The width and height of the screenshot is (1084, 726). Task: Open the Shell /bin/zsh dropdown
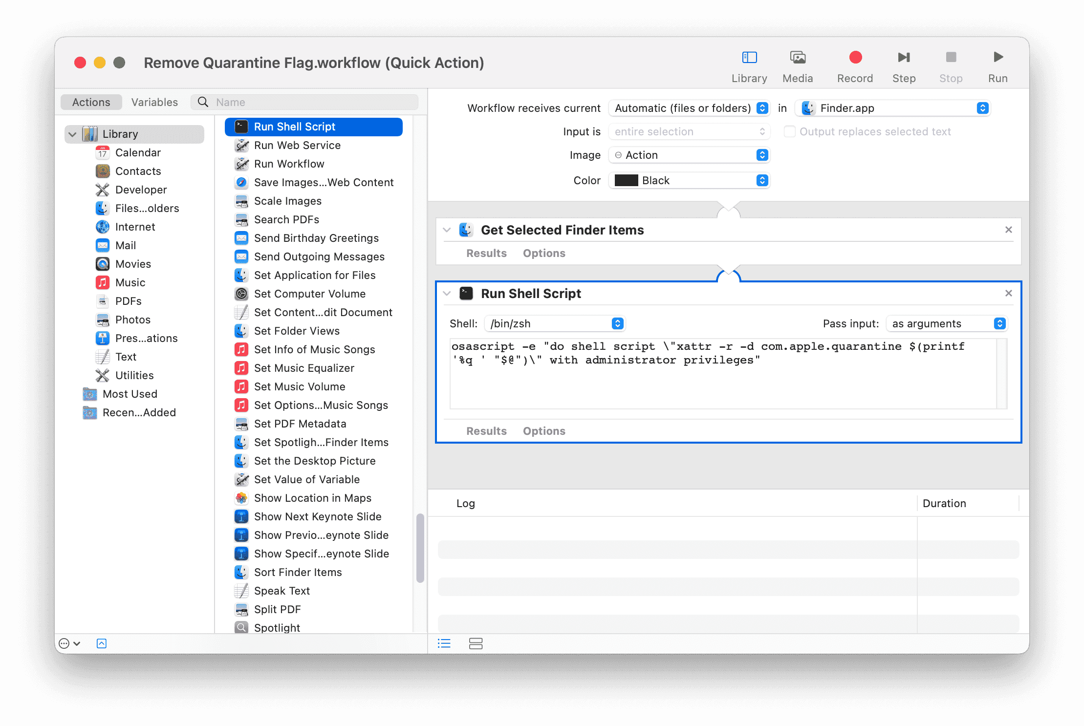[x=555, y=323]
